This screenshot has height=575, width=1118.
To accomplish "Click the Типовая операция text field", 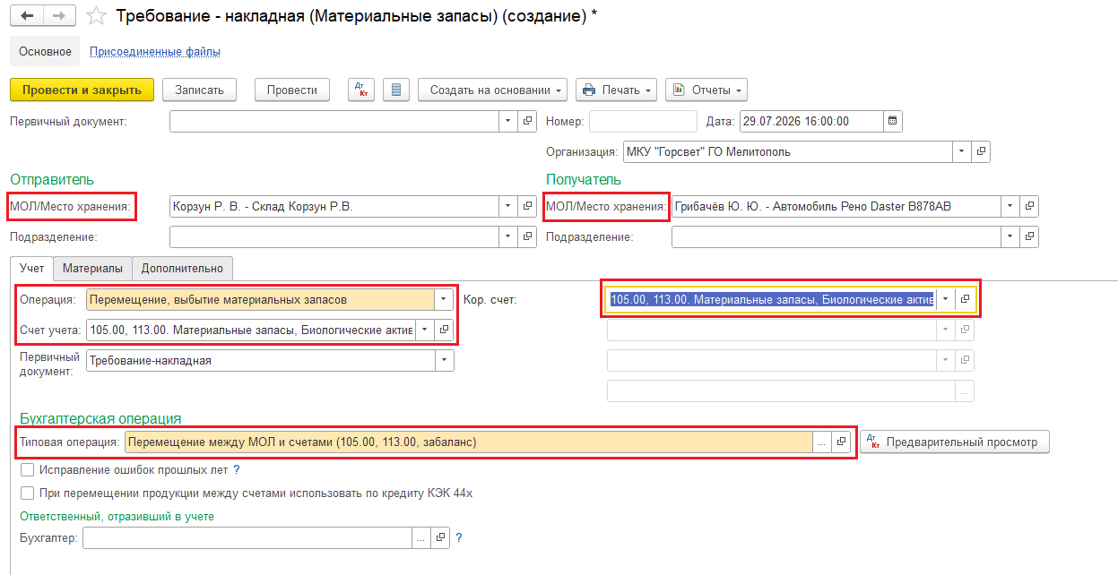I will (469, 442).
